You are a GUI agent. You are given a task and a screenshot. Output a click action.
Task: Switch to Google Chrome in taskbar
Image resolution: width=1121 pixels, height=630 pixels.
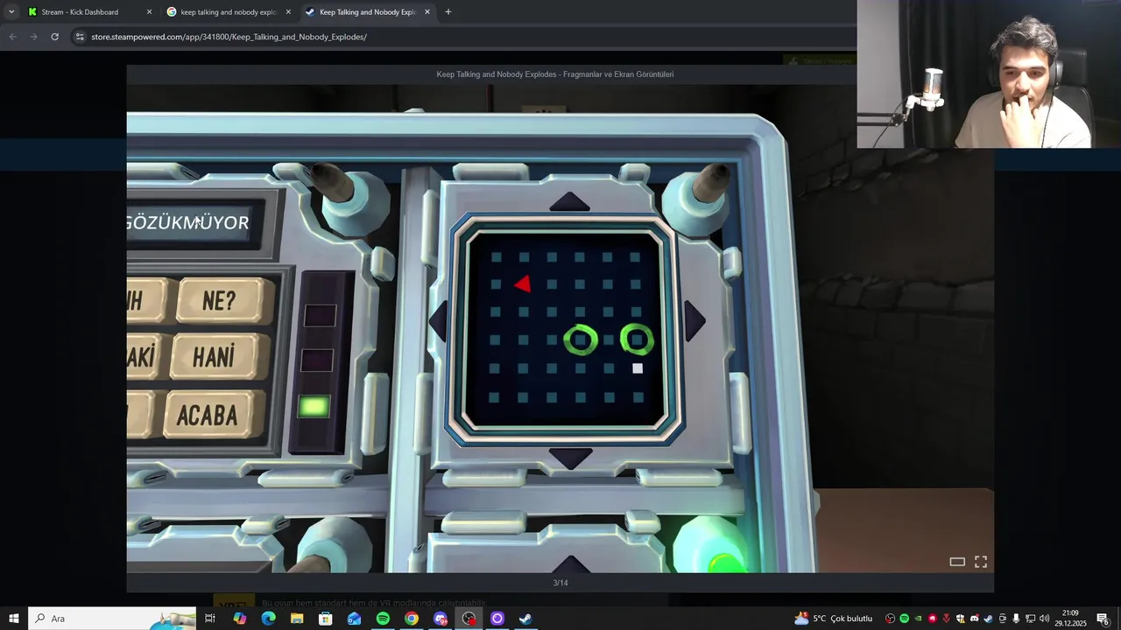(411, 619)
